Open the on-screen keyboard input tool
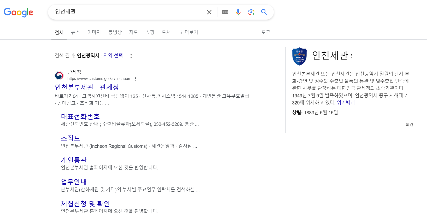The width and height of the screenshot is (427, 217). 225,12
